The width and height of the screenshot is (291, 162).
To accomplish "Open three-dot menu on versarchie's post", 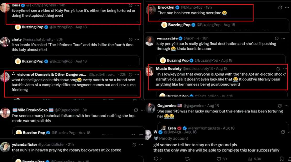I will click(283, 38).
